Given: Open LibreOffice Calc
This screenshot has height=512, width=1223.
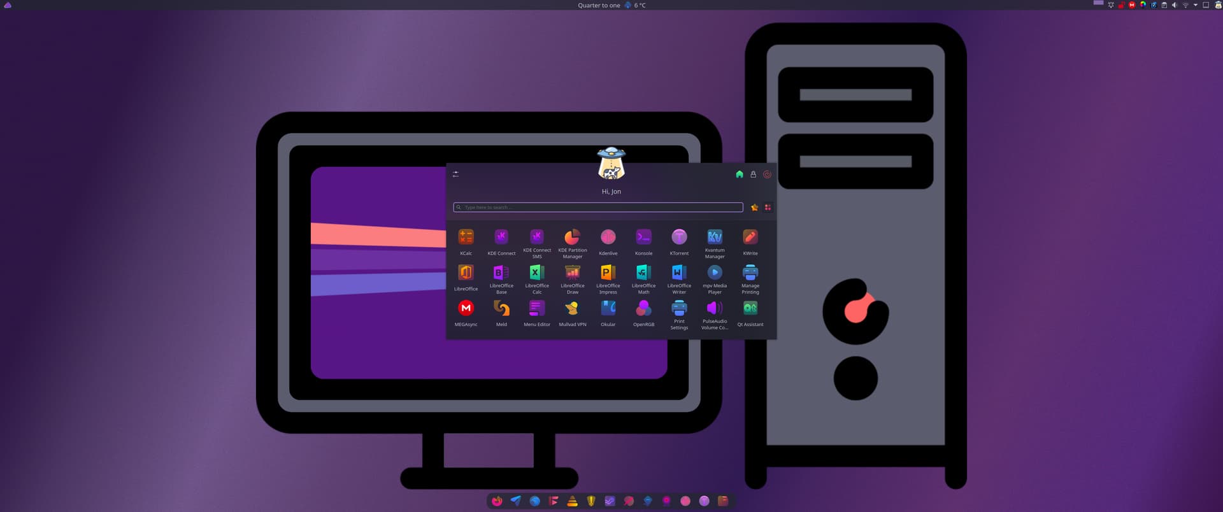Looking at the screenshot, I should (536, 273).
